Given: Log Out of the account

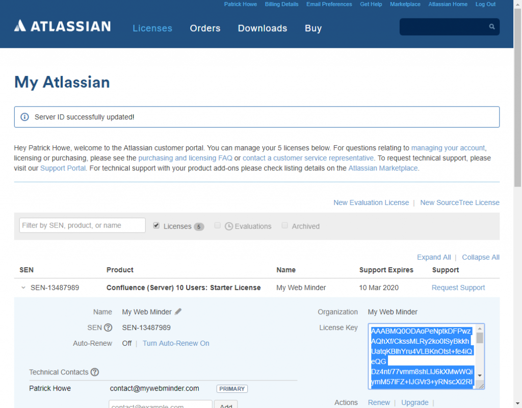Looking at the screenshot, I should [x=485, y=4].
